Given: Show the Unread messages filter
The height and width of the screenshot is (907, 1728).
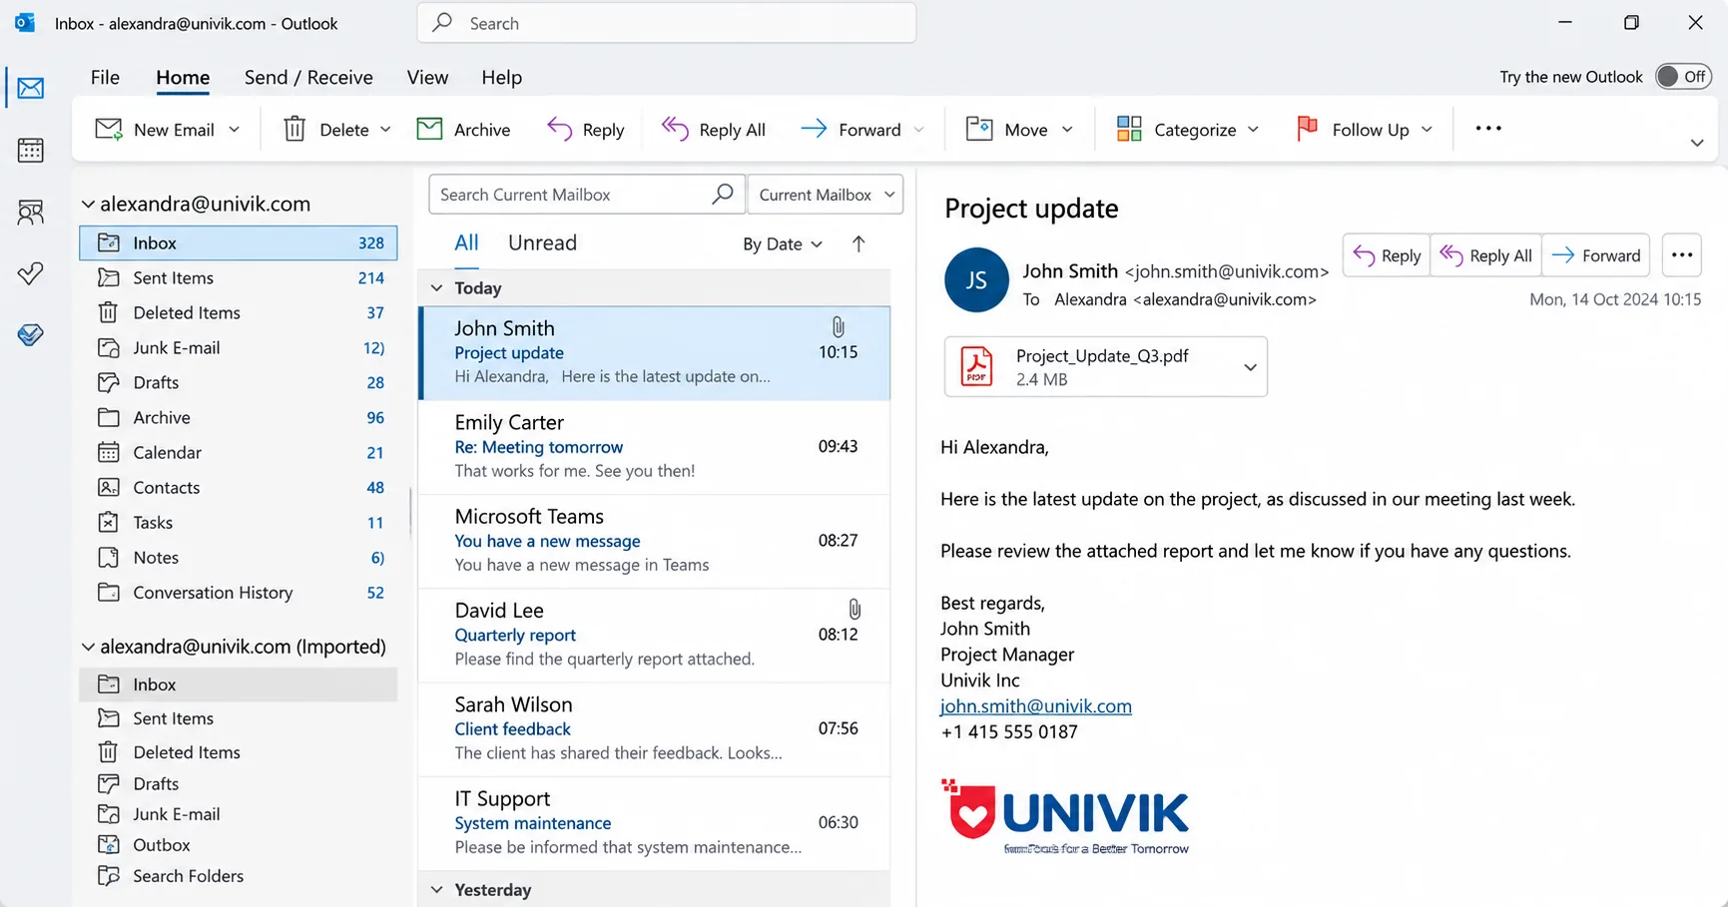Looking at the screenshot, I should pyautogui.click(x=542, y=242).
